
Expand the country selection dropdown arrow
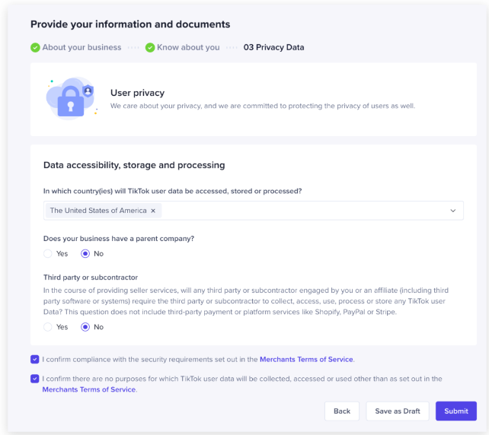point(453,211)
